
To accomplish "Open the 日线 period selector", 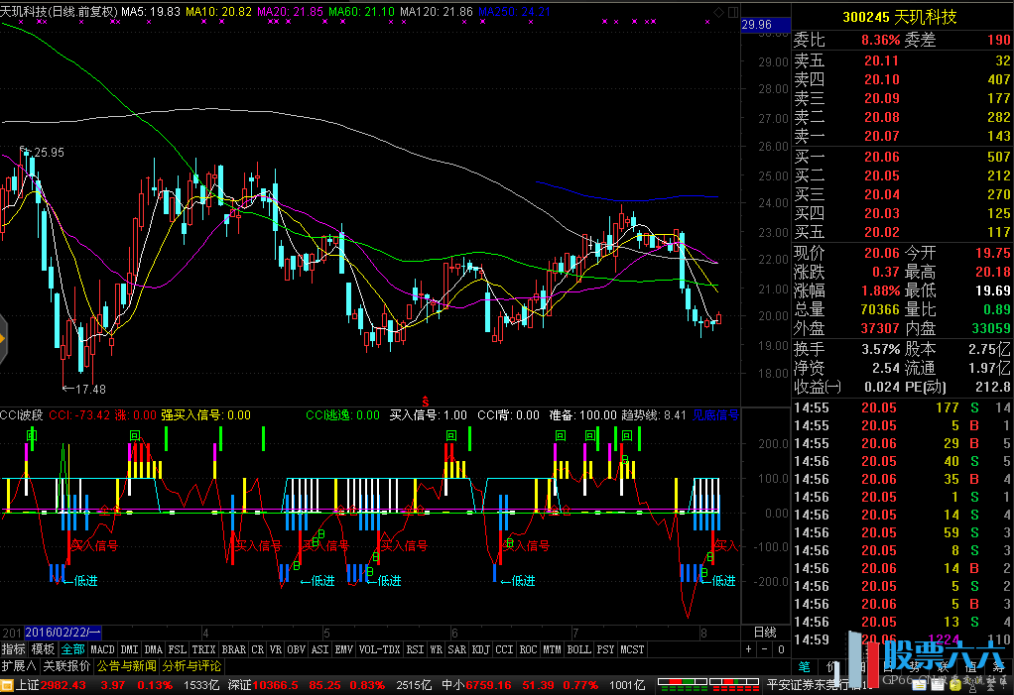I will coord(765,632).
